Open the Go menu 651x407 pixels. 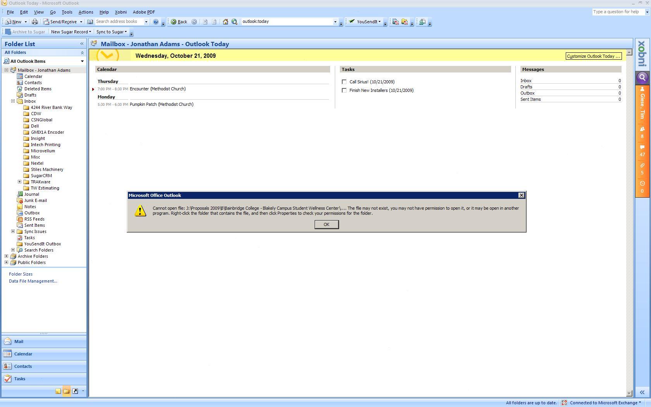coord(53,12)
